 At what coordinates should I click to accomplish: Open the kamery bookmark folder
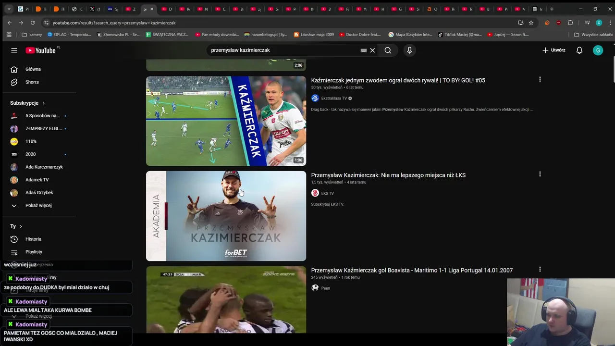point(32,35)
